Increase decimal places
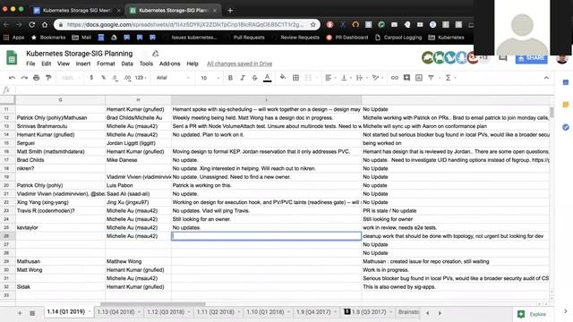Image resolution: width=573 pixels, height=322 pixels. coord(127,78)
